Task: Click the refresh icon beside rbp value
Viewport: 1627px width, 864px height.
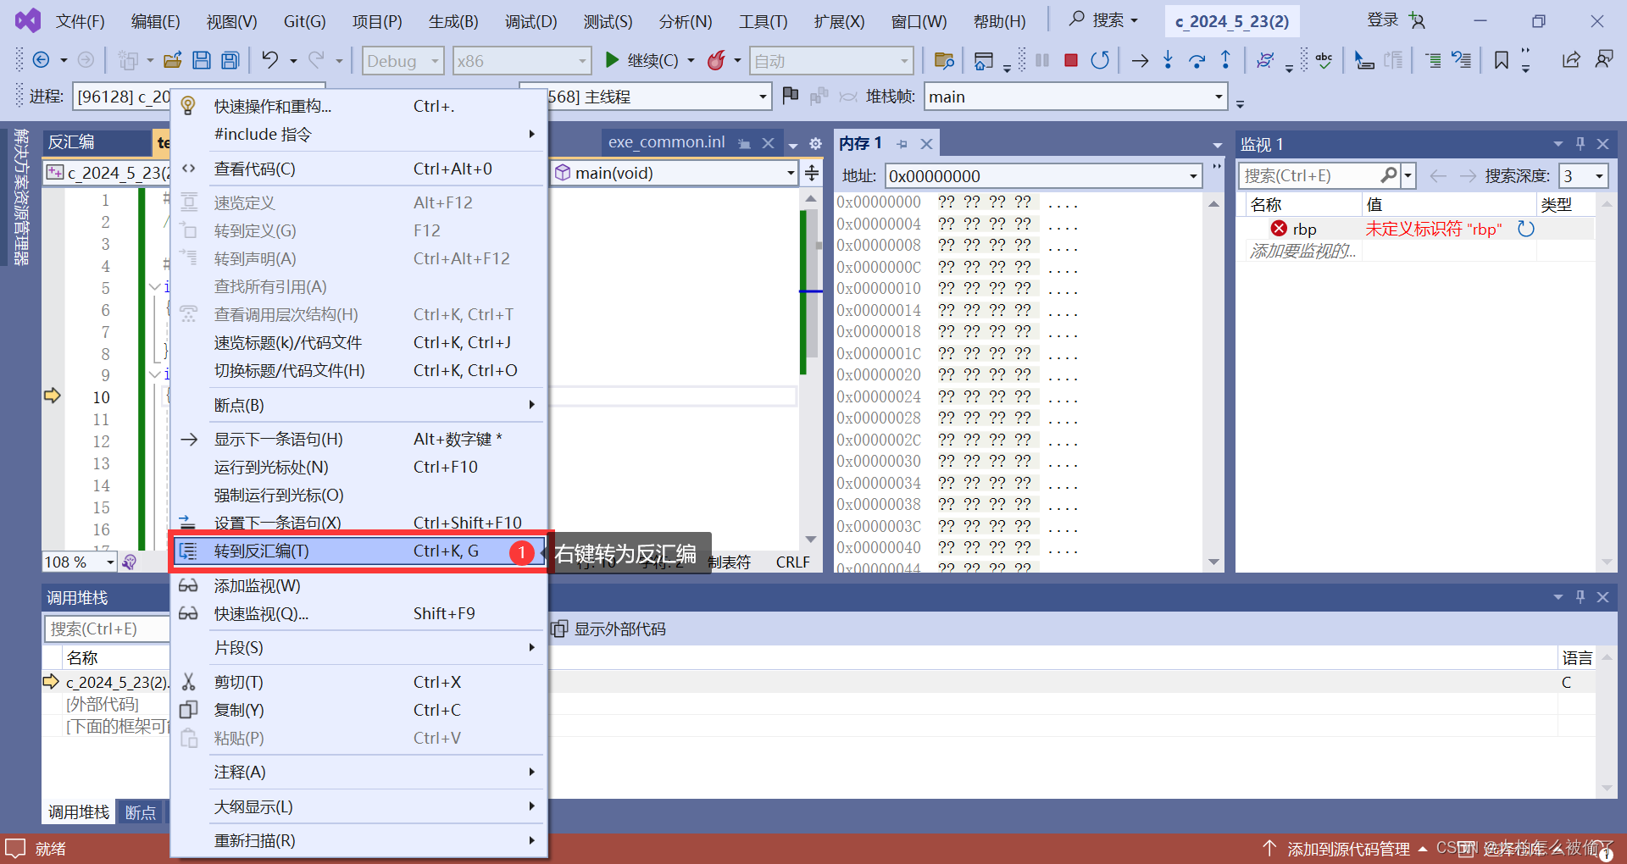Action: click(x=1525, y=229)
